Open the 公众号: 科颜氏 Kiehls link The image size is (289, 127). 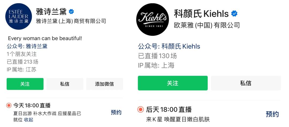169,46
